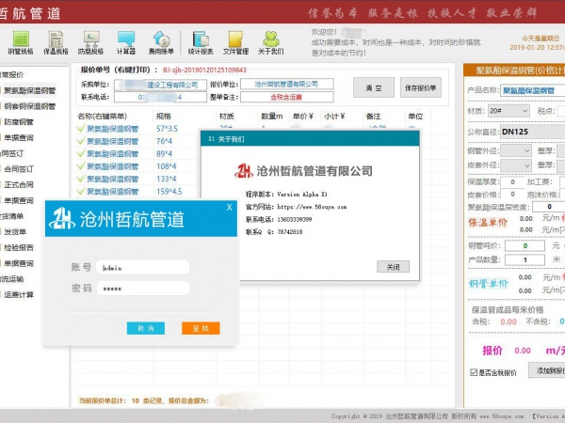Screen dimensions: 565x423
Task: Click the 名称(右键菜单) column header
Action: tap(103, 117)
